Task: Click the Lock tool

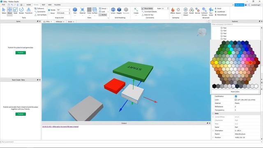Action: [102, 12]
